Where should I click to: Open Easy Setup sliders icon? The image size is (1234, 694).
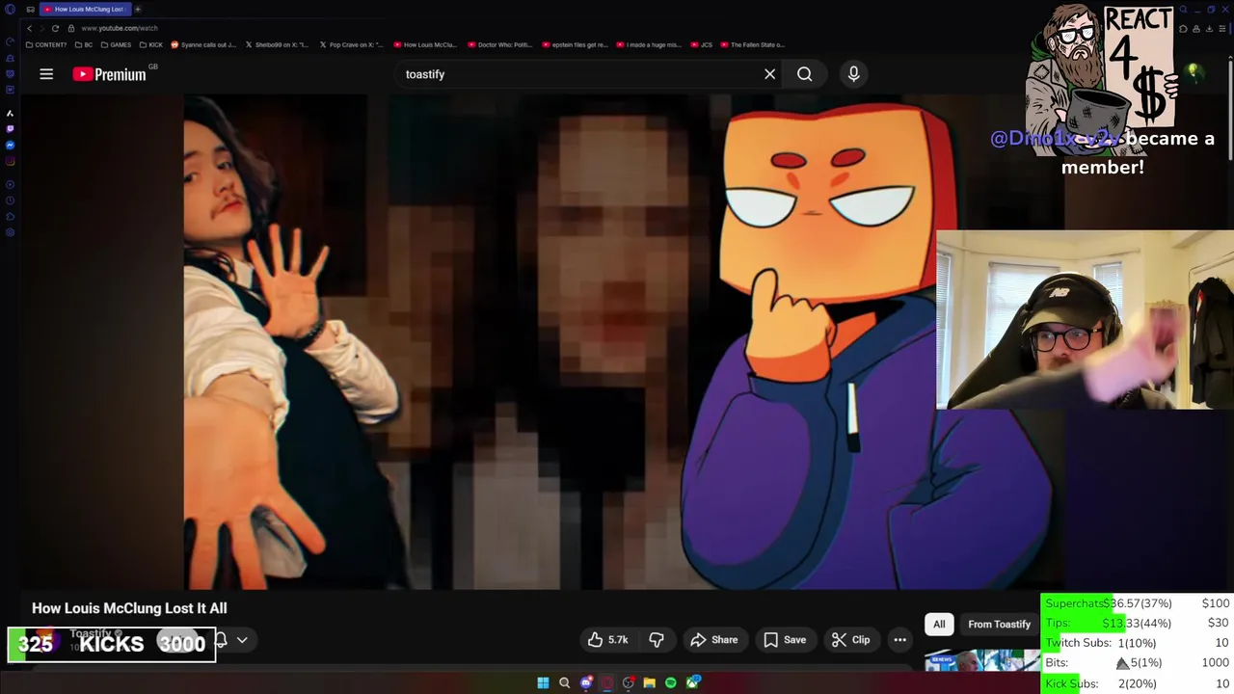[x=1223, y=28]
